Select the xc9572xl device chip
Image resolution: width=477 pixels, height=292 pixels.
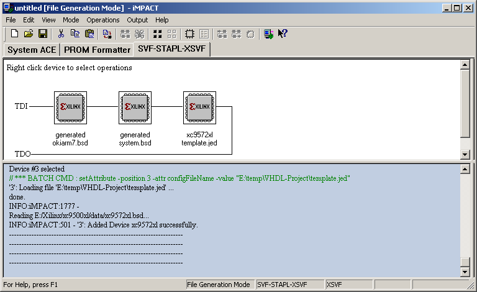199,107
